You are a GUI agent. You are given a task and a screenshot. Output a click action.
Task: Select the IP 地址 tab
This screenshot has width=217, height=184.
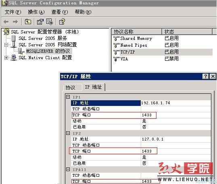point(94,87)
